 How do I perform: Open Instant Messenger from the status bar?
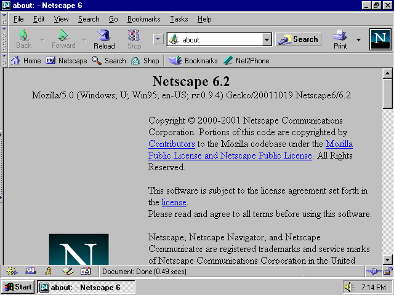click(49, 271)
